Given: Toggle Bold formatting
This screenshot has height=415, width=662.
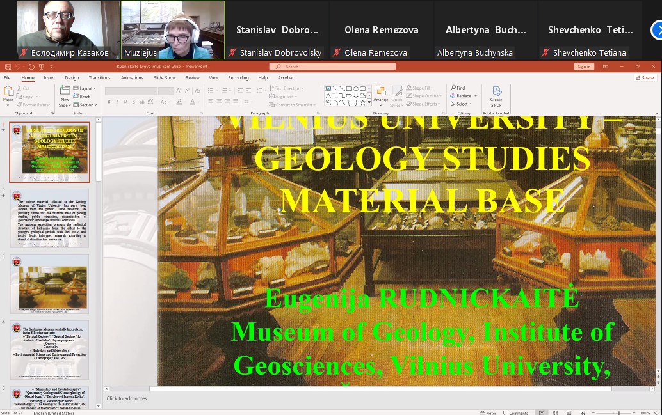Looking at the screenshot, I should coord(109,102).
